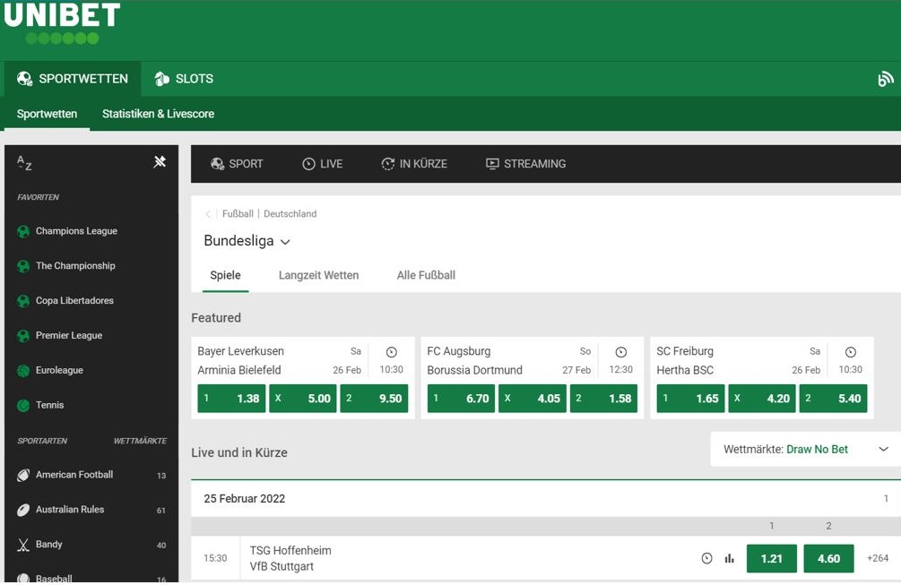Image resolution: width=901 pixels, height=585 pixels.
Task: Switch to the Alle Fußball tab
Action: [426, 275]
